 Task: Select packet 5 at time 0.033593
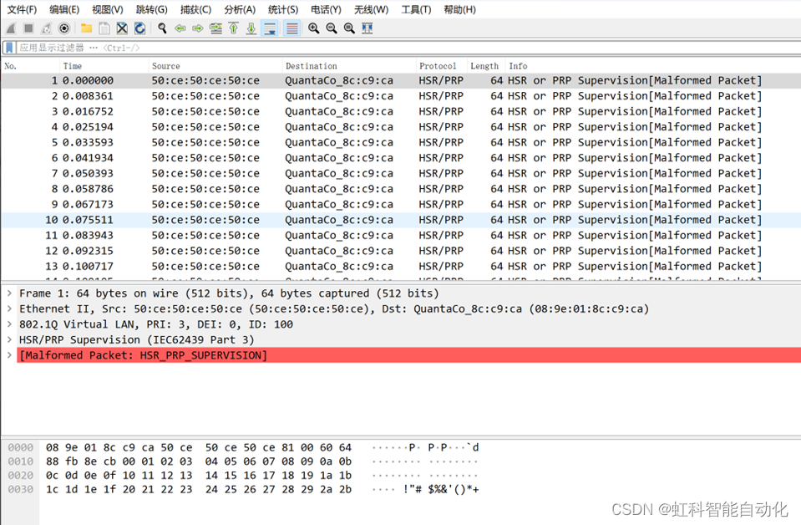[x=401, y=143]
